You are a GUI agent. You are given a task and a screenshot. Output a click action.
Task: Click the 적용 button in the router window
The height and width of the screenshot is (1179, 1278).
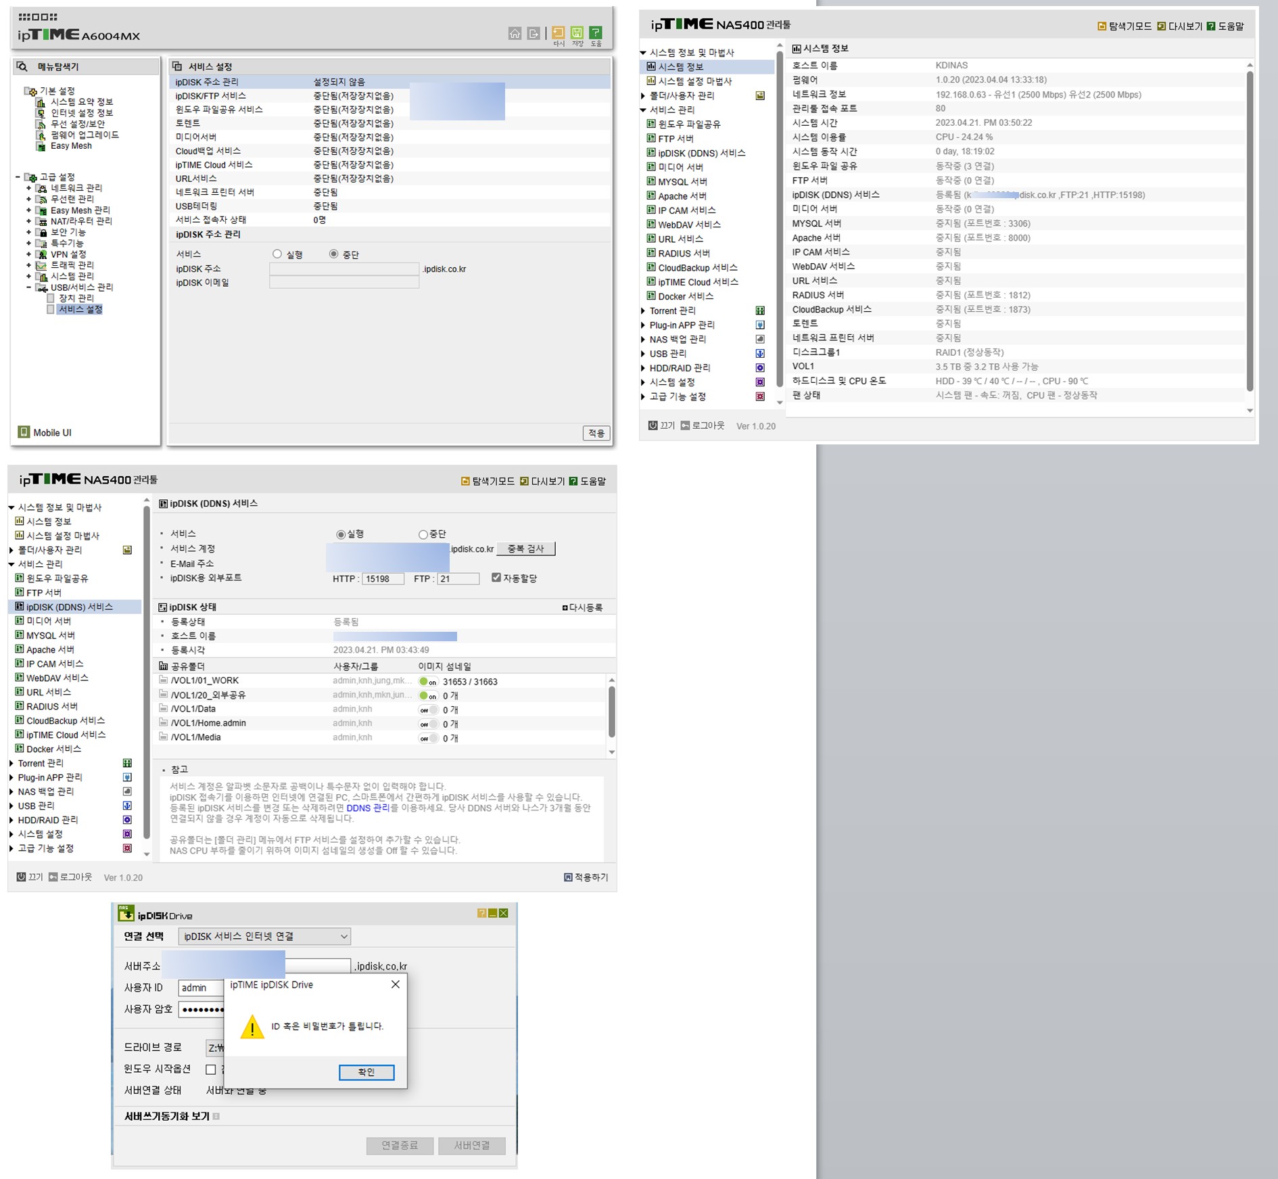coord(596,433)
